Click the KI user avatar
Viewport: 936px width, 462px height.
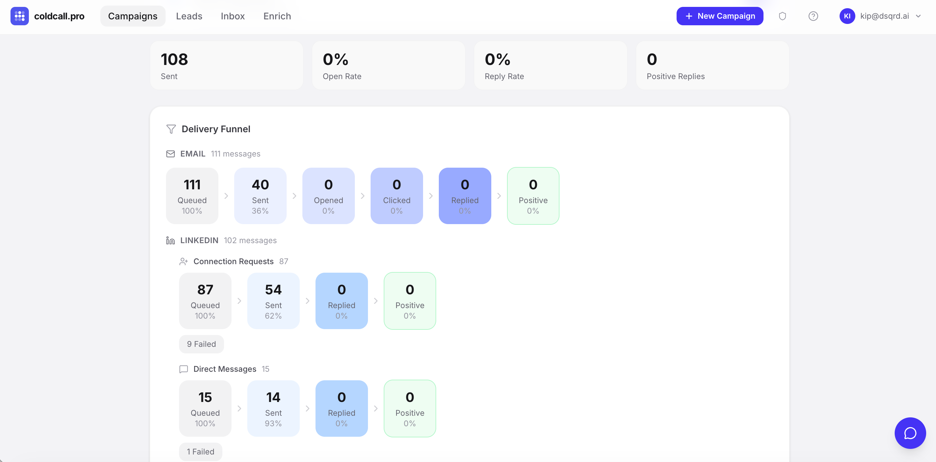point(846,16)
